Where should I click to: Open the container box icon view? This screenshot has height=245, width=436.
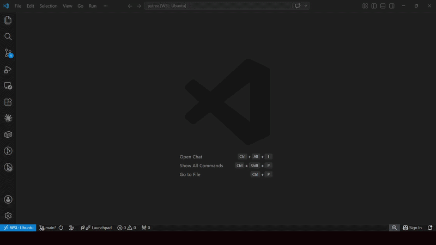click(8, 134)
